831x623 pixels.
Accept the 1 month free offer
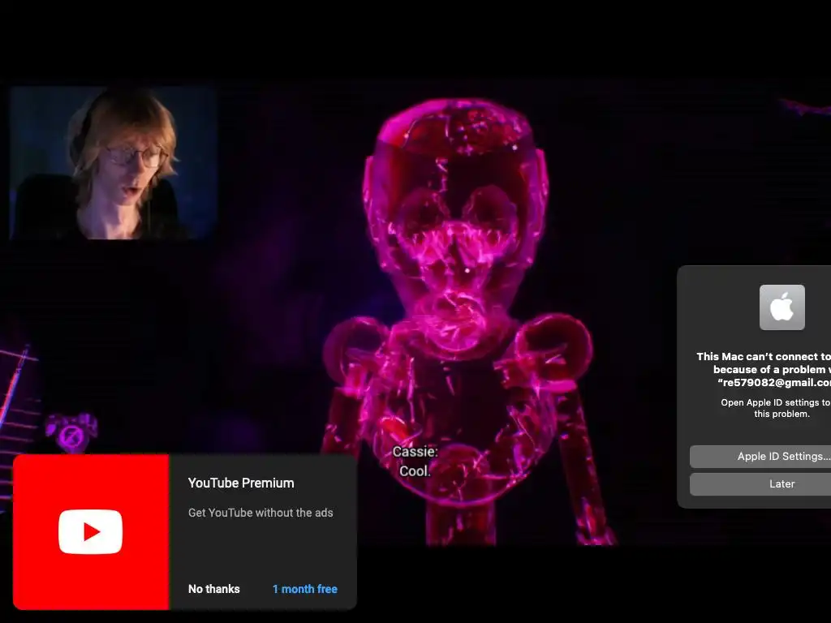click(x=305, y=589)
